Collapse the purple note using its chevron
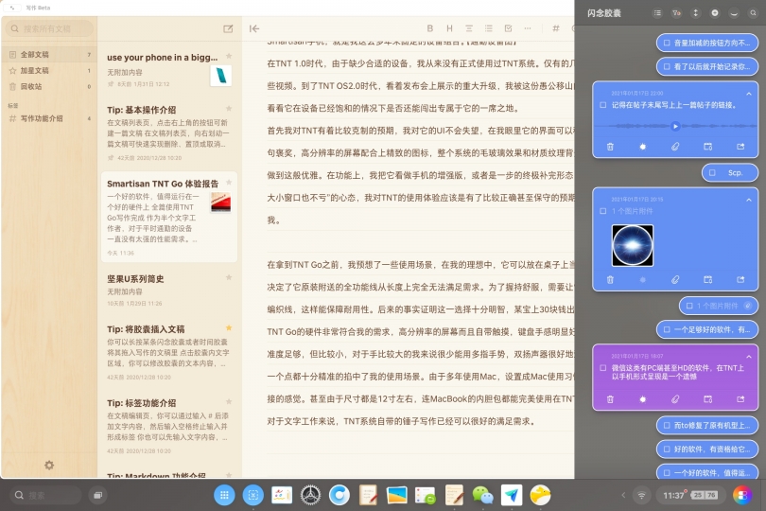The width and height of the screenshot is (766, 511). click(x=748, y=355)
